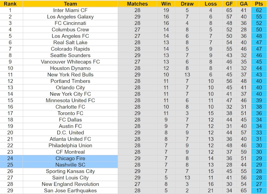Image resolution: width=267 pixels, height=194 pixels.
Task: Click the Pts column header
Action: (x=258, y=4)
